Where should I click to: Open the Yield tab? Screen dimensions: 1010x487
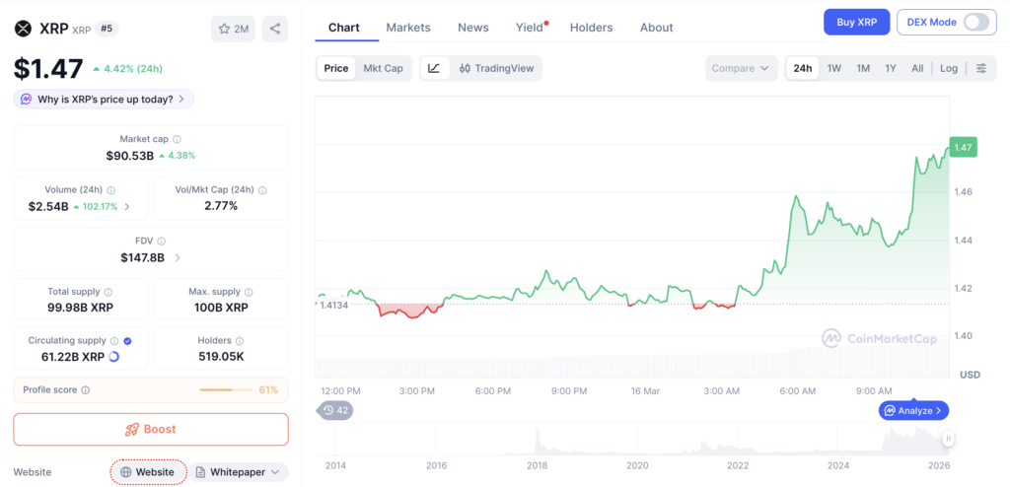click(530, 28)
